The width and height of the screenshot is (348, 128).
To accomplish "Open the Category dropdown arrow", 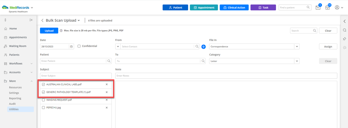I will point(297,61).
